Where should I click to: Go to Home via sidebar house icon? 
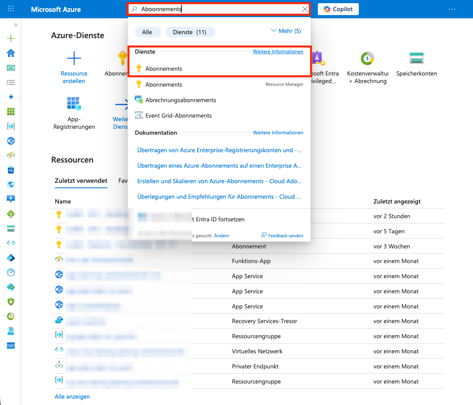tap(11, 53)
